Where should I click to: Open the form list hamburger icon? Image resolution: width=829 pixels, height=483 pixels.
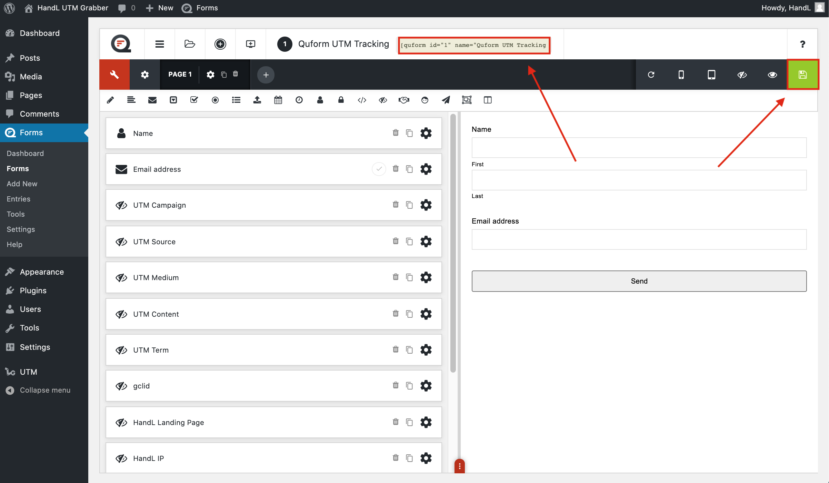[159, 44]
